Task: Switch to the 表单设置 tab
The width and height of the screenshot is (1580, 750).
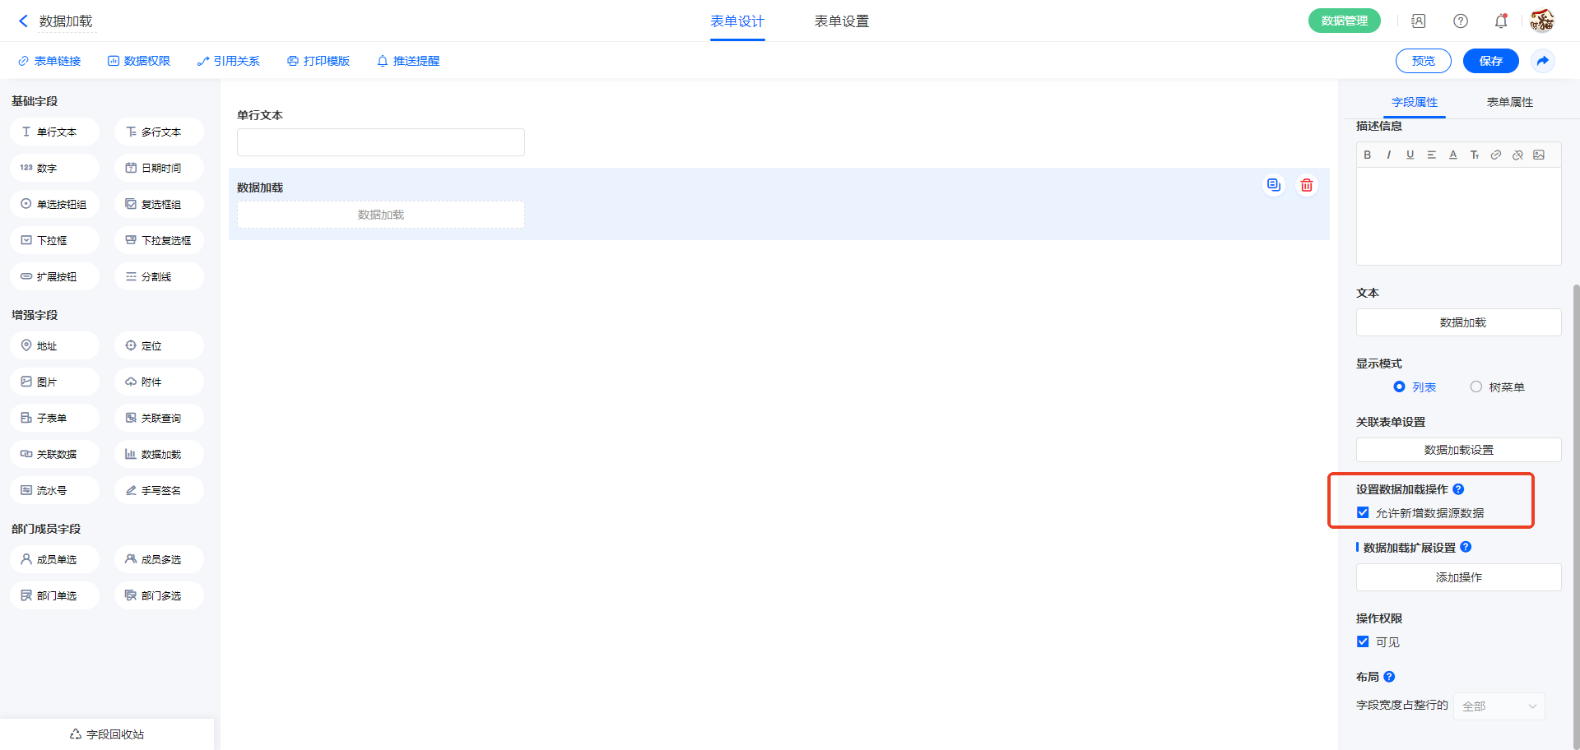Action: (x=841, y=21)
